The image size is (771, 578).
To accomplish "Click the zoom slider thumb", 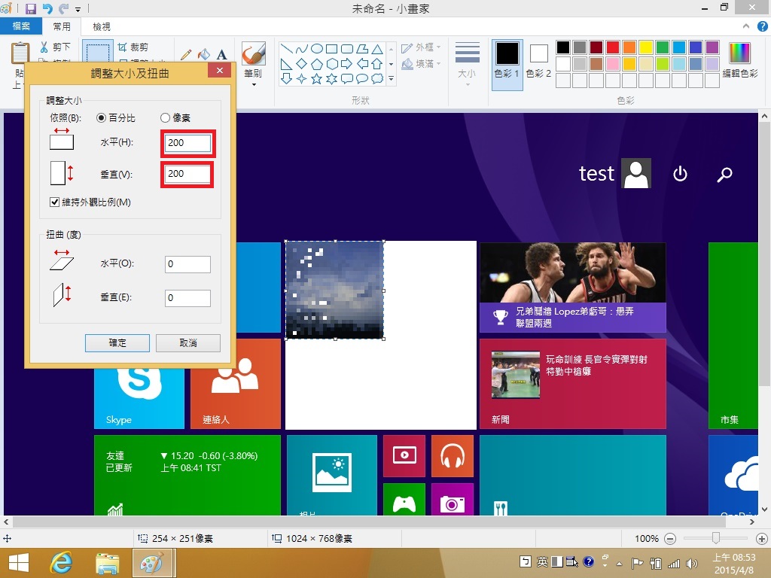I will pyautogui.click(x=716, y=539).
